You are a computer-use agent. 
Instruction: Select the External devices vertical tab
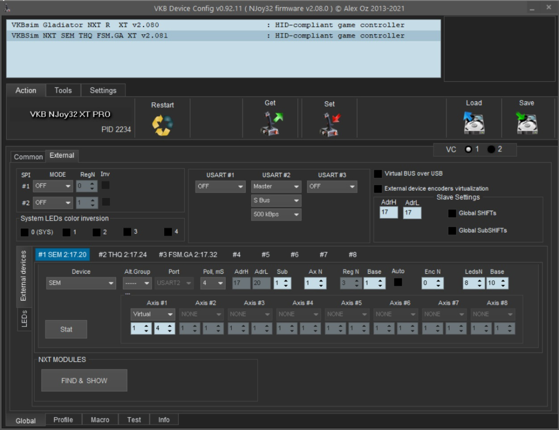[23, 276]
